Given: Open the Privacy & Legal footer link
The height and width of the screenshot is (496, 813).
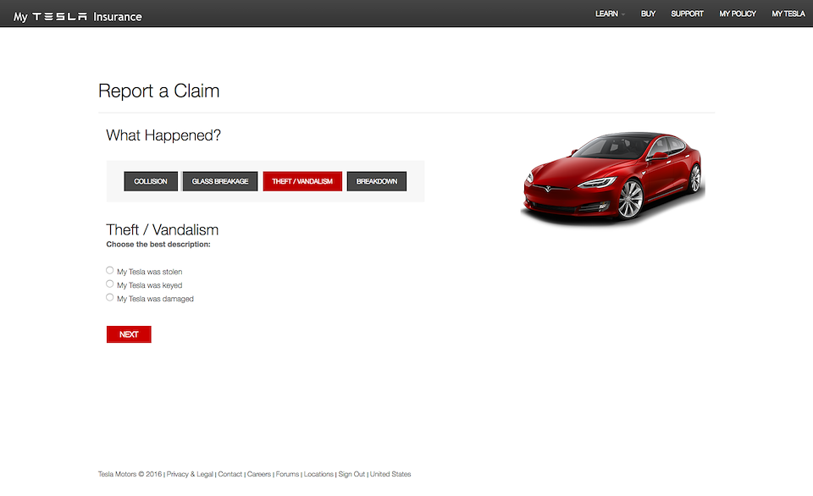Looking at the screenshot, I should pos(190,474).
